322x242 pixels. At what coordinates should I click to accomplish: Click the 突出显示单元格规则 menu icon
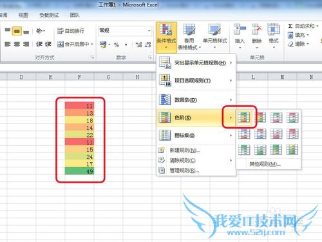click(x=165, y=63)
